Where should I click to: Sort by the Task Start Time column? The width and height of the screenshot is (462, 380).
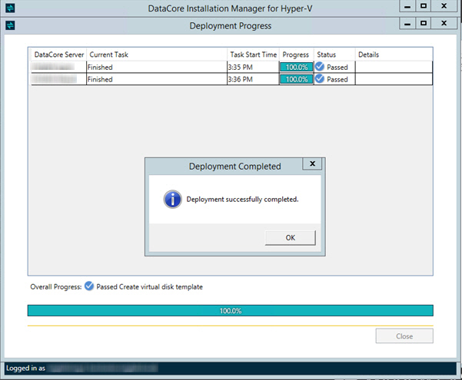coord(253,55)
